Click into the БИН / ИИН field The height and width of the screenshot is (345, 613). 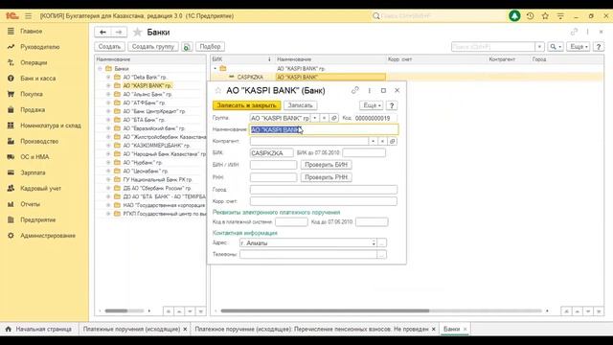(x=273, y=165)
